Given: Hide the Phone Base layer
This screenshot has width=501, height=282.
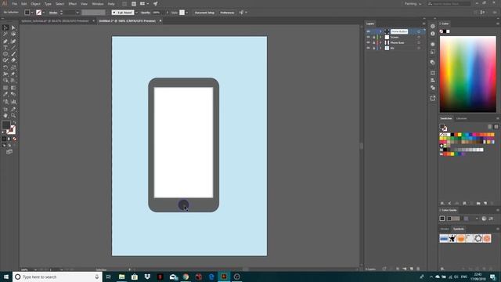Looking at the screenshot, I should click(x=368, y=42).
